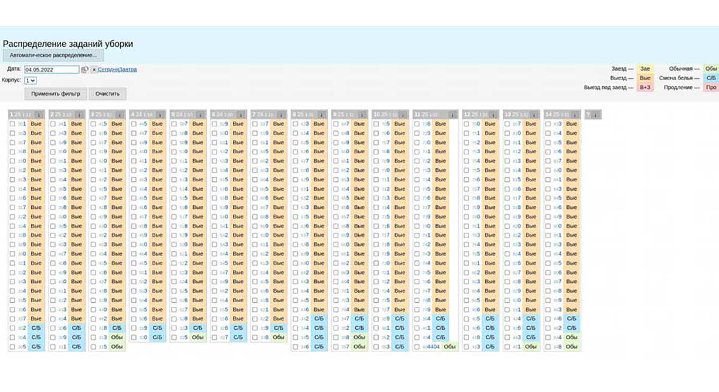
Task: Click the small x icon before Сегодня
Action: click(93, 70)
